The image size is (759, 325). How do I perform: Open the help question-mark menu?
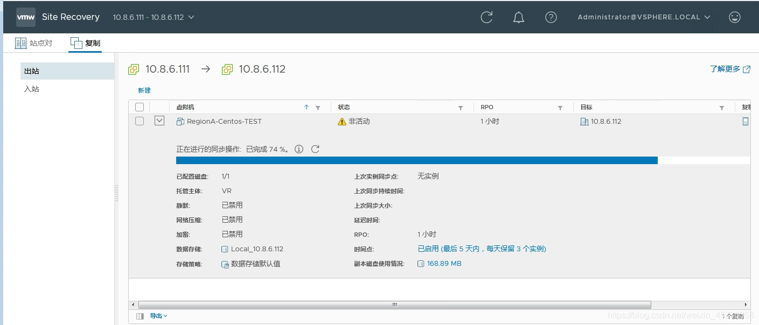(x=551, y=17)
